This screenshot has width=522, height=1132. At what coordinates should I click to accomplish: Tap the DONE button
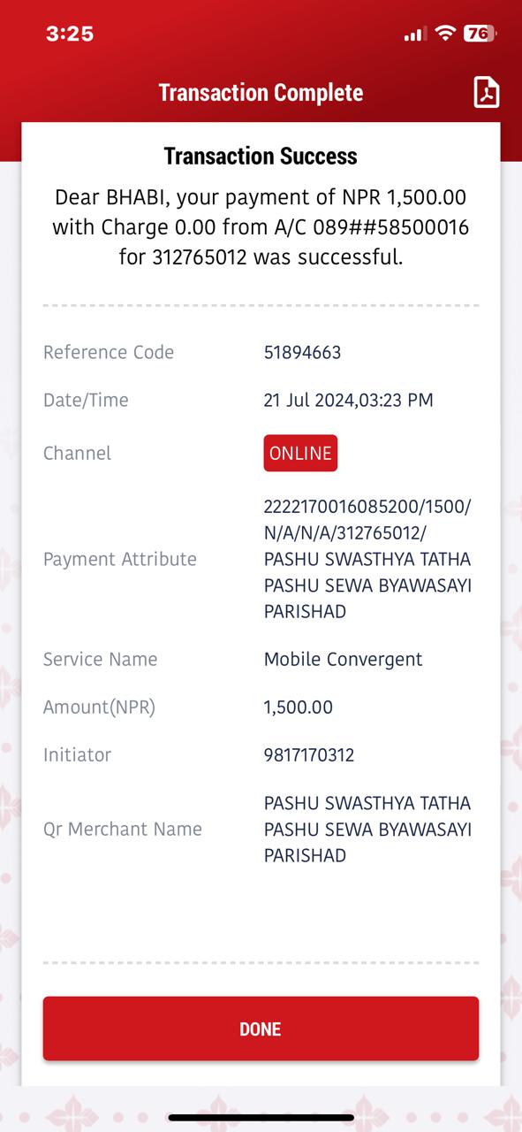coord(261,1029)
